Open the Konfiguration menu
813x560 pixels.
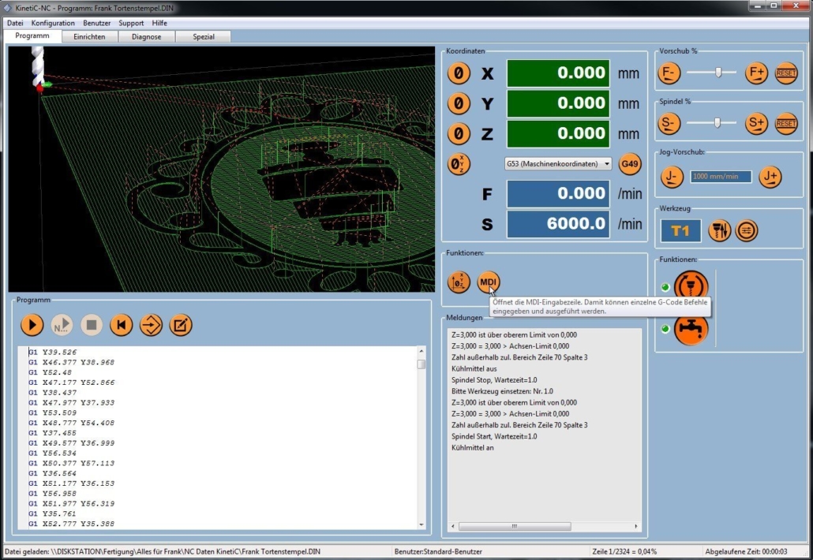click(53, 23)
